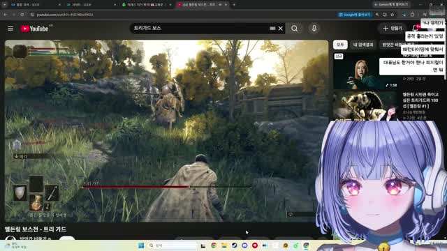
Task: Click the Gemini button in title bar
Action: (391, 5)
